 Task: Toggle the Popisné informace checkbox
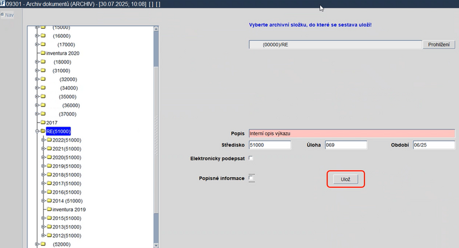pyautogui.click(x=251, y=178)
